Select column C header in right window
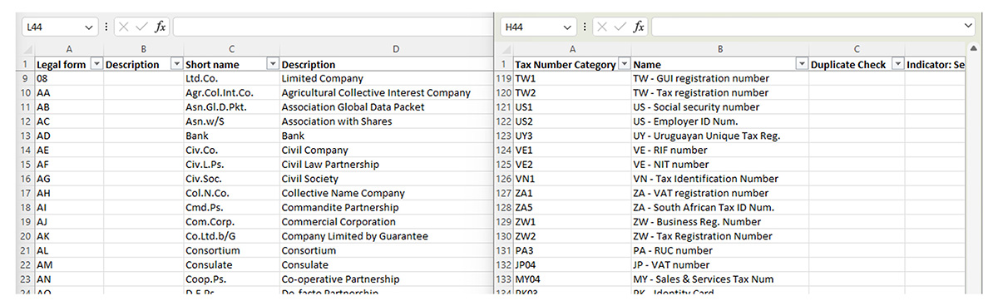Image resolution: width=998 pixels, height=306 pixels. 857,49
